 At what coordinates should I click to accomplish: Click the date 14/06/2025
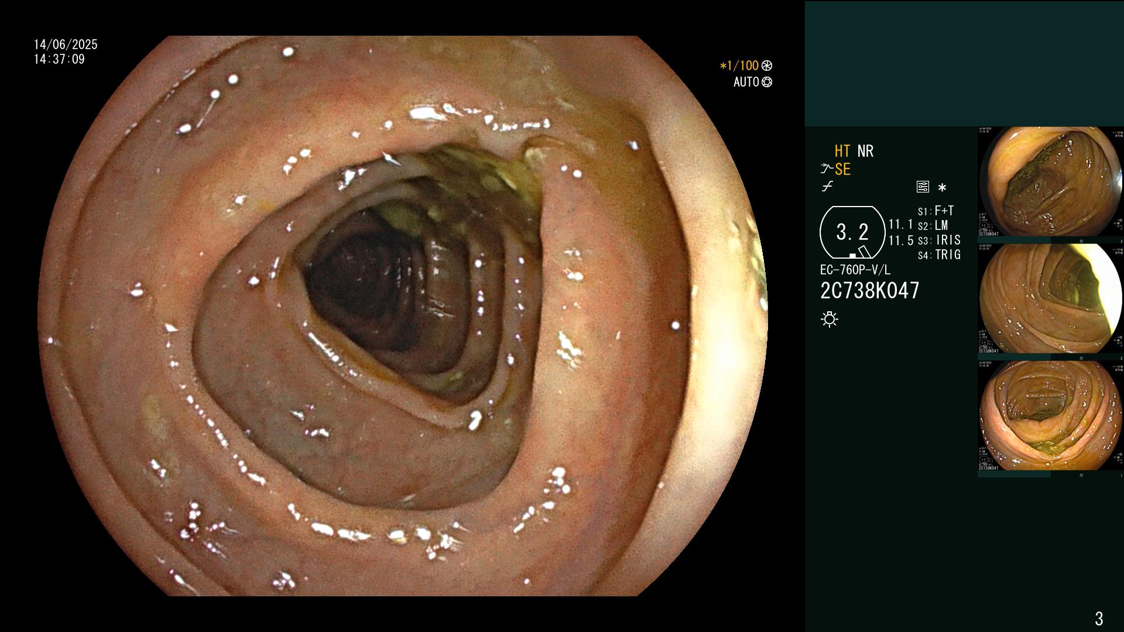[66, 45]
